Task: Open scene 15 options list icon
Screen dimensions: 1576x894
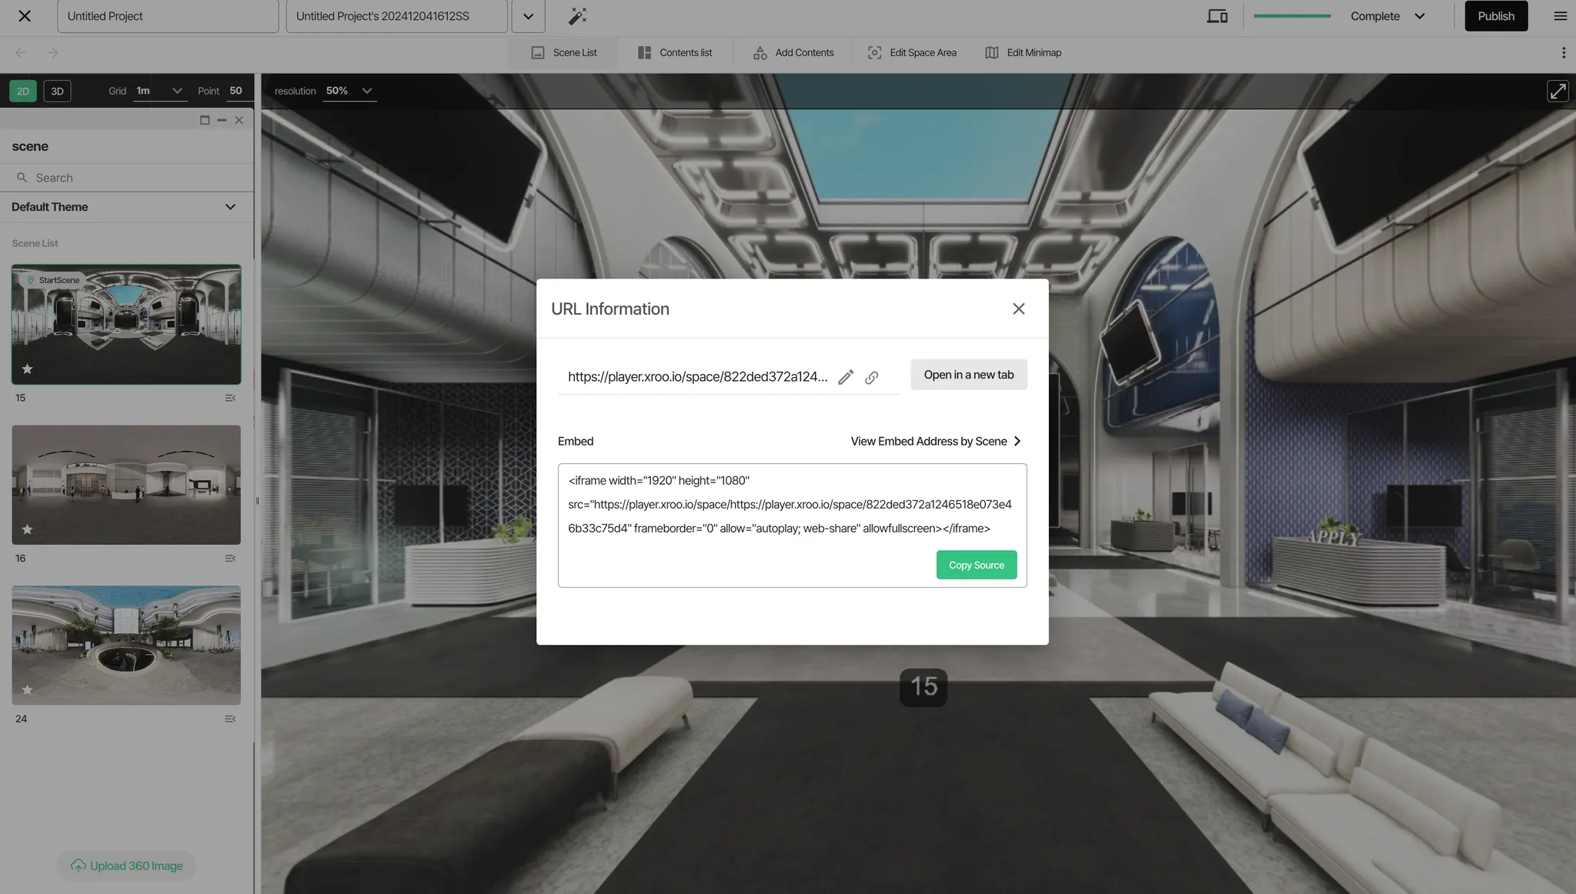Action: pos(229,398)
